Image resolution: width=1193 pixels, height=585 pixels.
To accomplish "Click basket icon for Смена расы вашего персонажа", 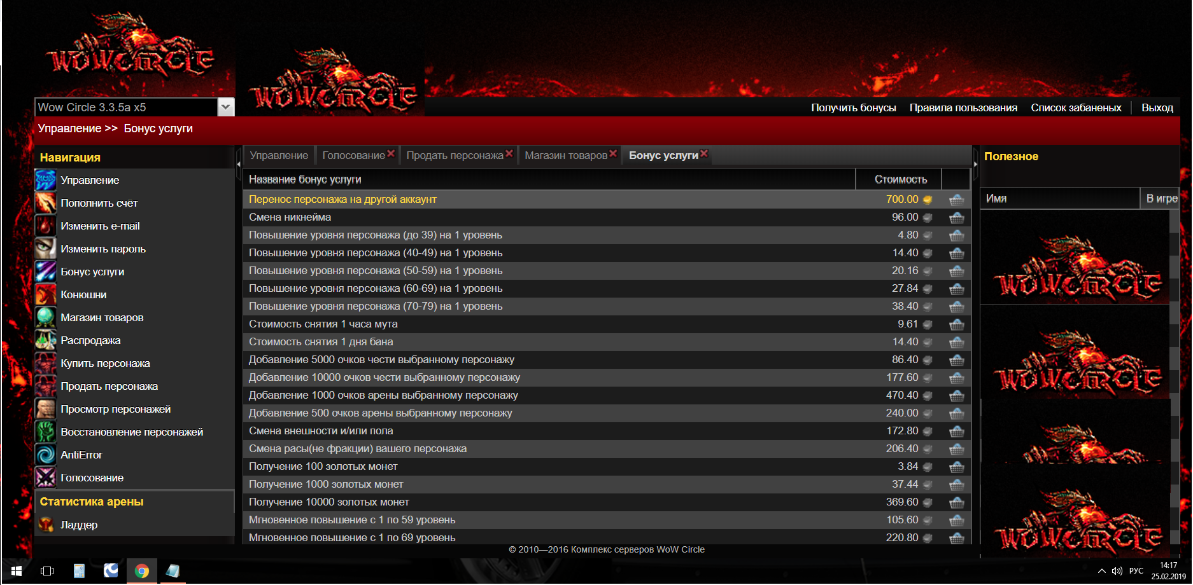I will [x=956, y=449].
